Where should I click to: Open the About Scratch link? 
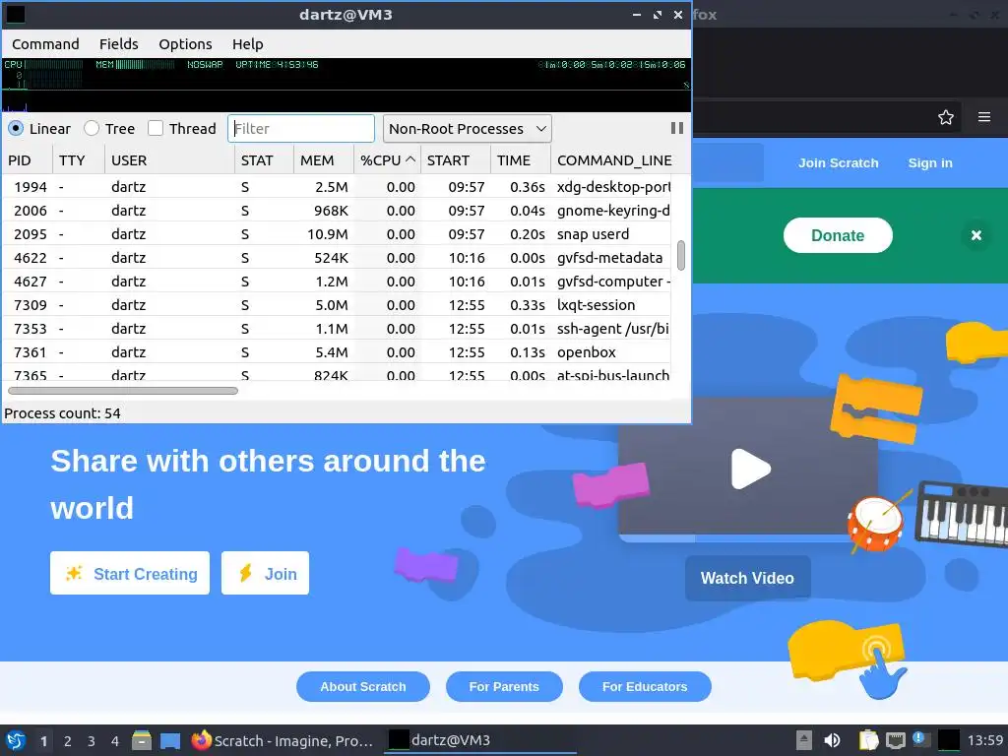coord(363,686)
